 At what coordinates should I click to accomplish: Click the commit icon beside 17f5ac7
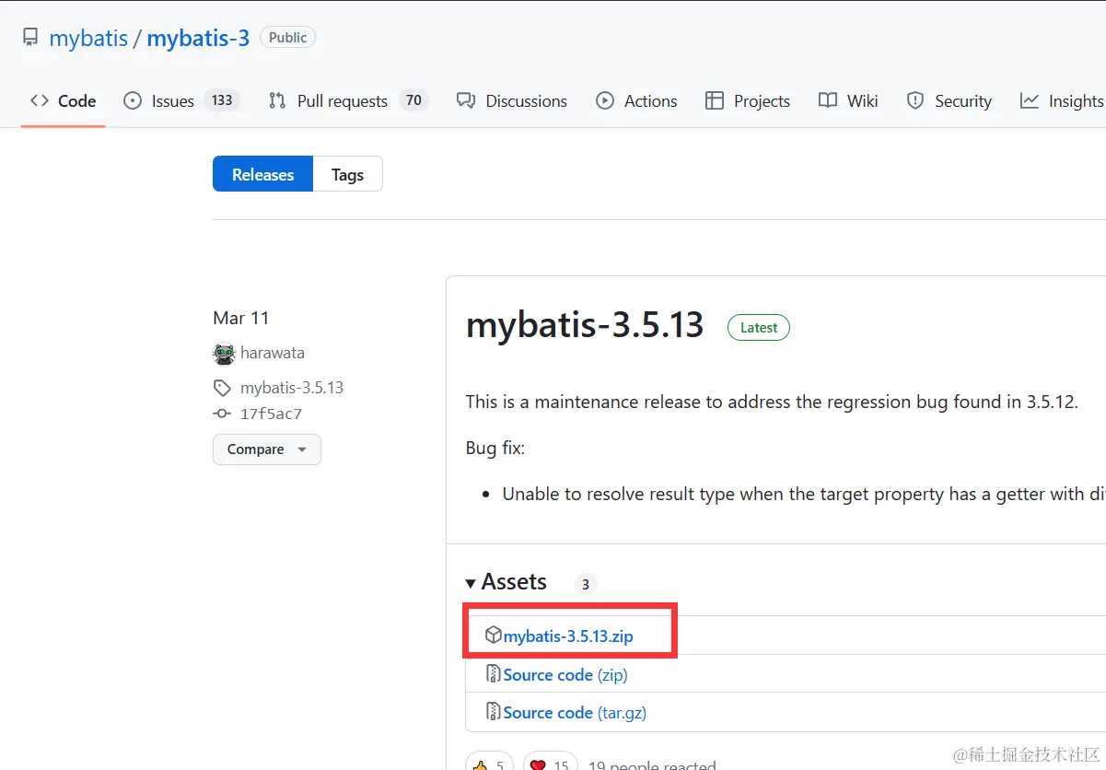point(222,414)
